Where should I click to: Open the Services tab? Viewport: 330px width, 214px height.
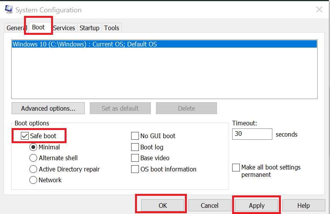(x=64, y=28)
